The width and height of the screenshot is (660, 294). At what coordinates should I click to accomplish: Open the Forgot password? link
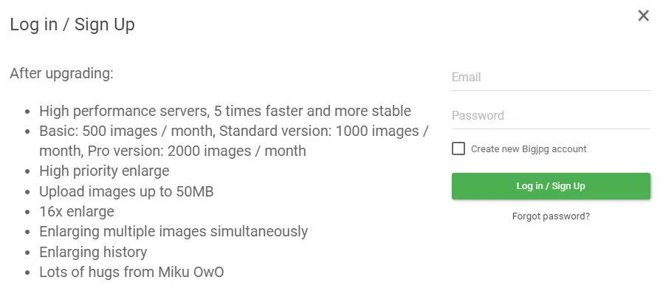(x=551, y=216)
